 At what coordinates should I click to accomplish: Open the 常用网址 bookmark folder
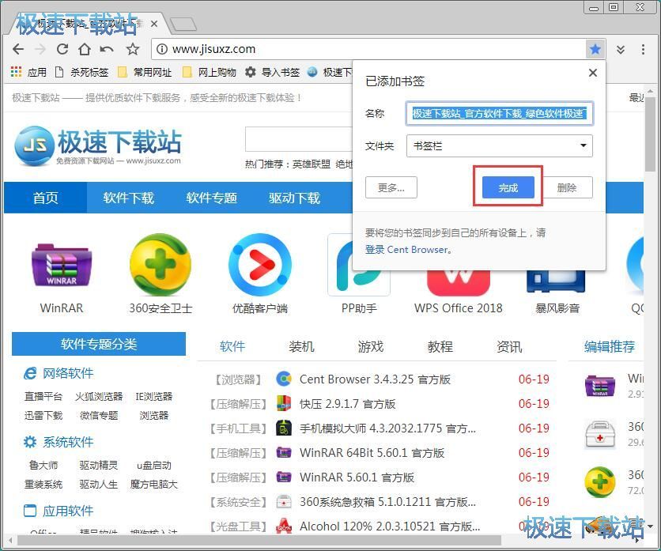pos(145,72)
